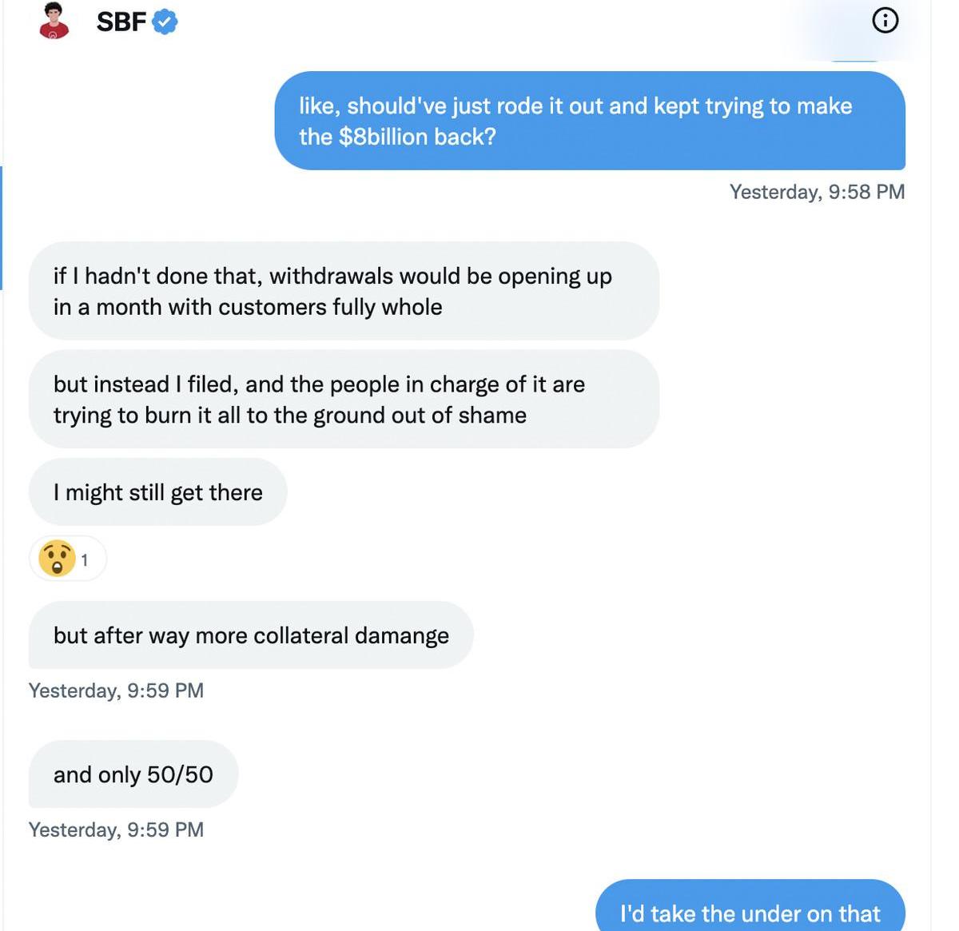The height and width of the screenshot is (931, 959).
Task: Select the "and only 50/50" message
Action: [x=133, y=774]
